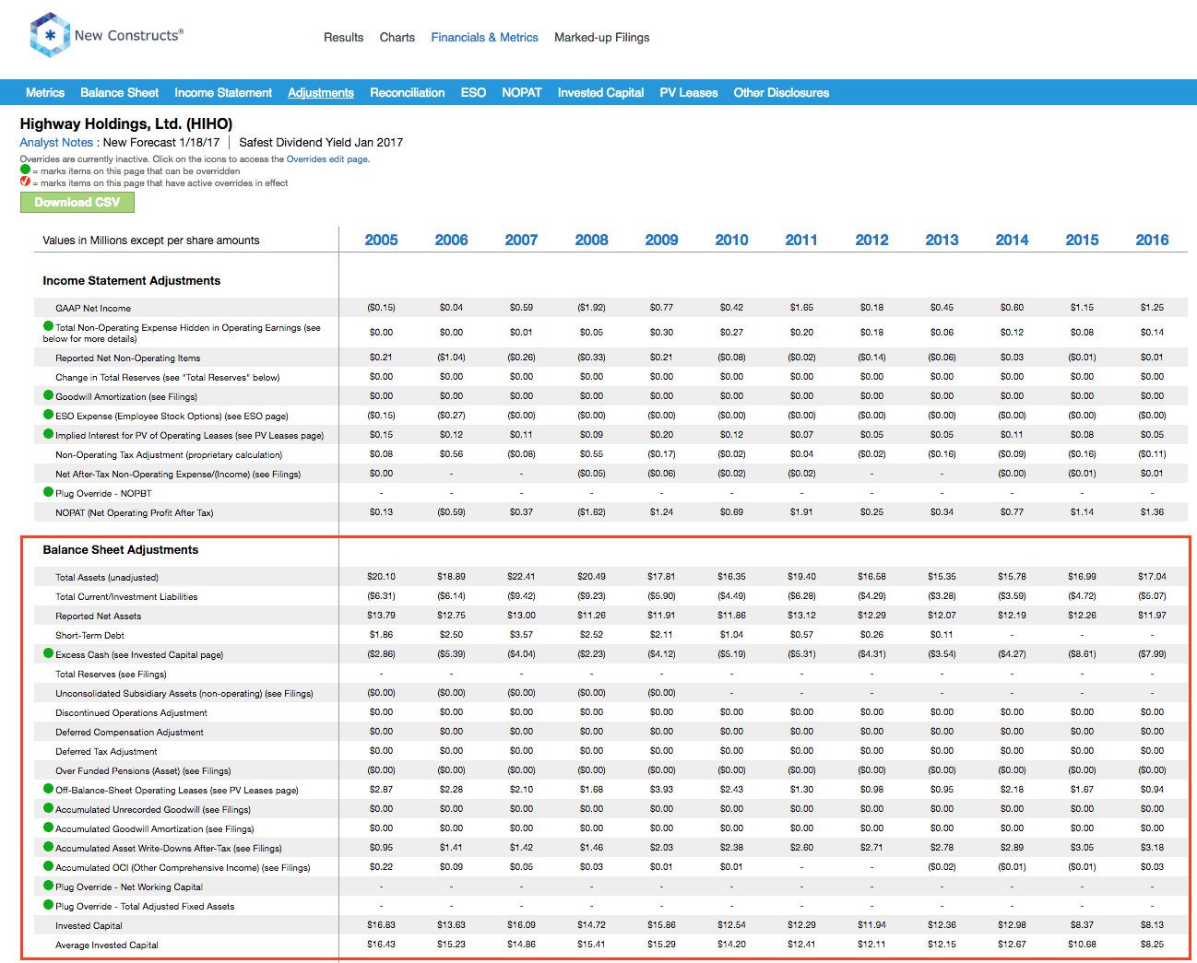Open Marked-up Filings navigation item
This screenshot has height=963, width=1197.
(601, 38)
